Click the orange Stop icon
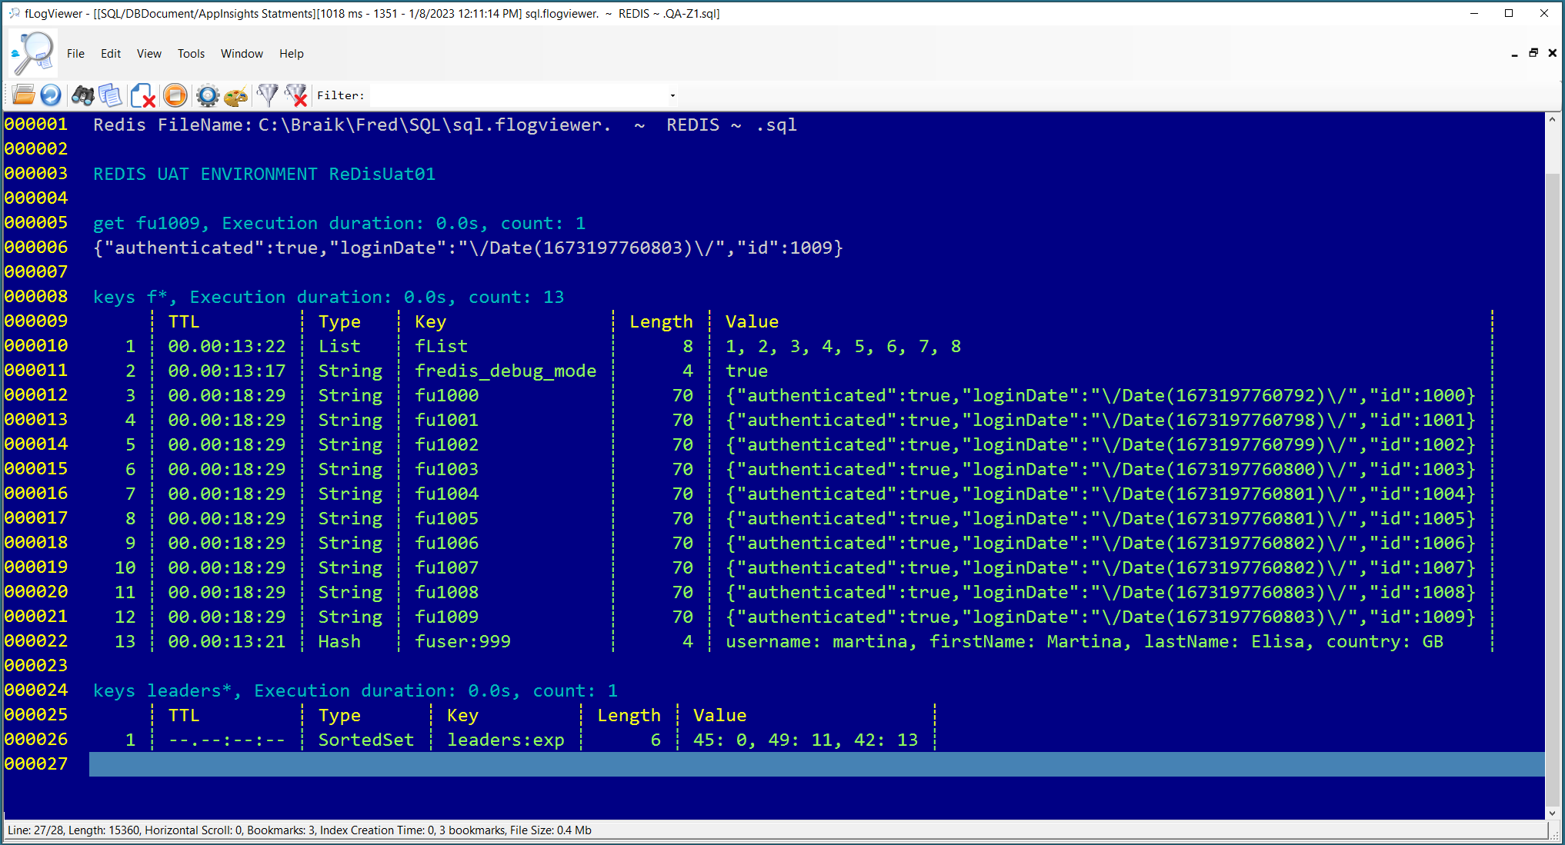1565x845 pixels. tap(175, 95)
